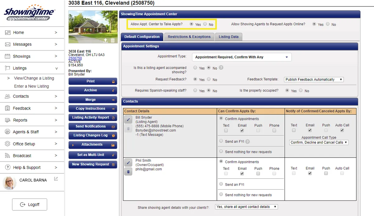Viewport: 374px width, 216px height.
Task: Click trash icon on listing photo
Action: tap(113, 40)
